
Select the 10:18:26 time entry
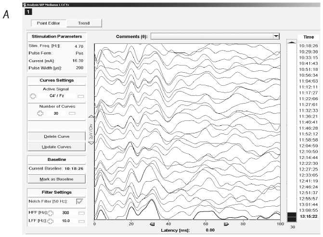click(309, 46)
